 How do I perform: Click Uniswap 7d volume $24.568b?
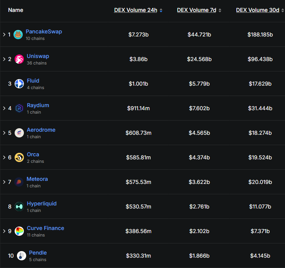(x=199, y=59)
